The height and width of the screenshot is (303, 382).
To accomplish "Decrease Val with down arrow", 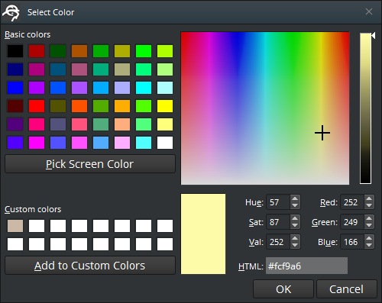I will click(295, 245).
